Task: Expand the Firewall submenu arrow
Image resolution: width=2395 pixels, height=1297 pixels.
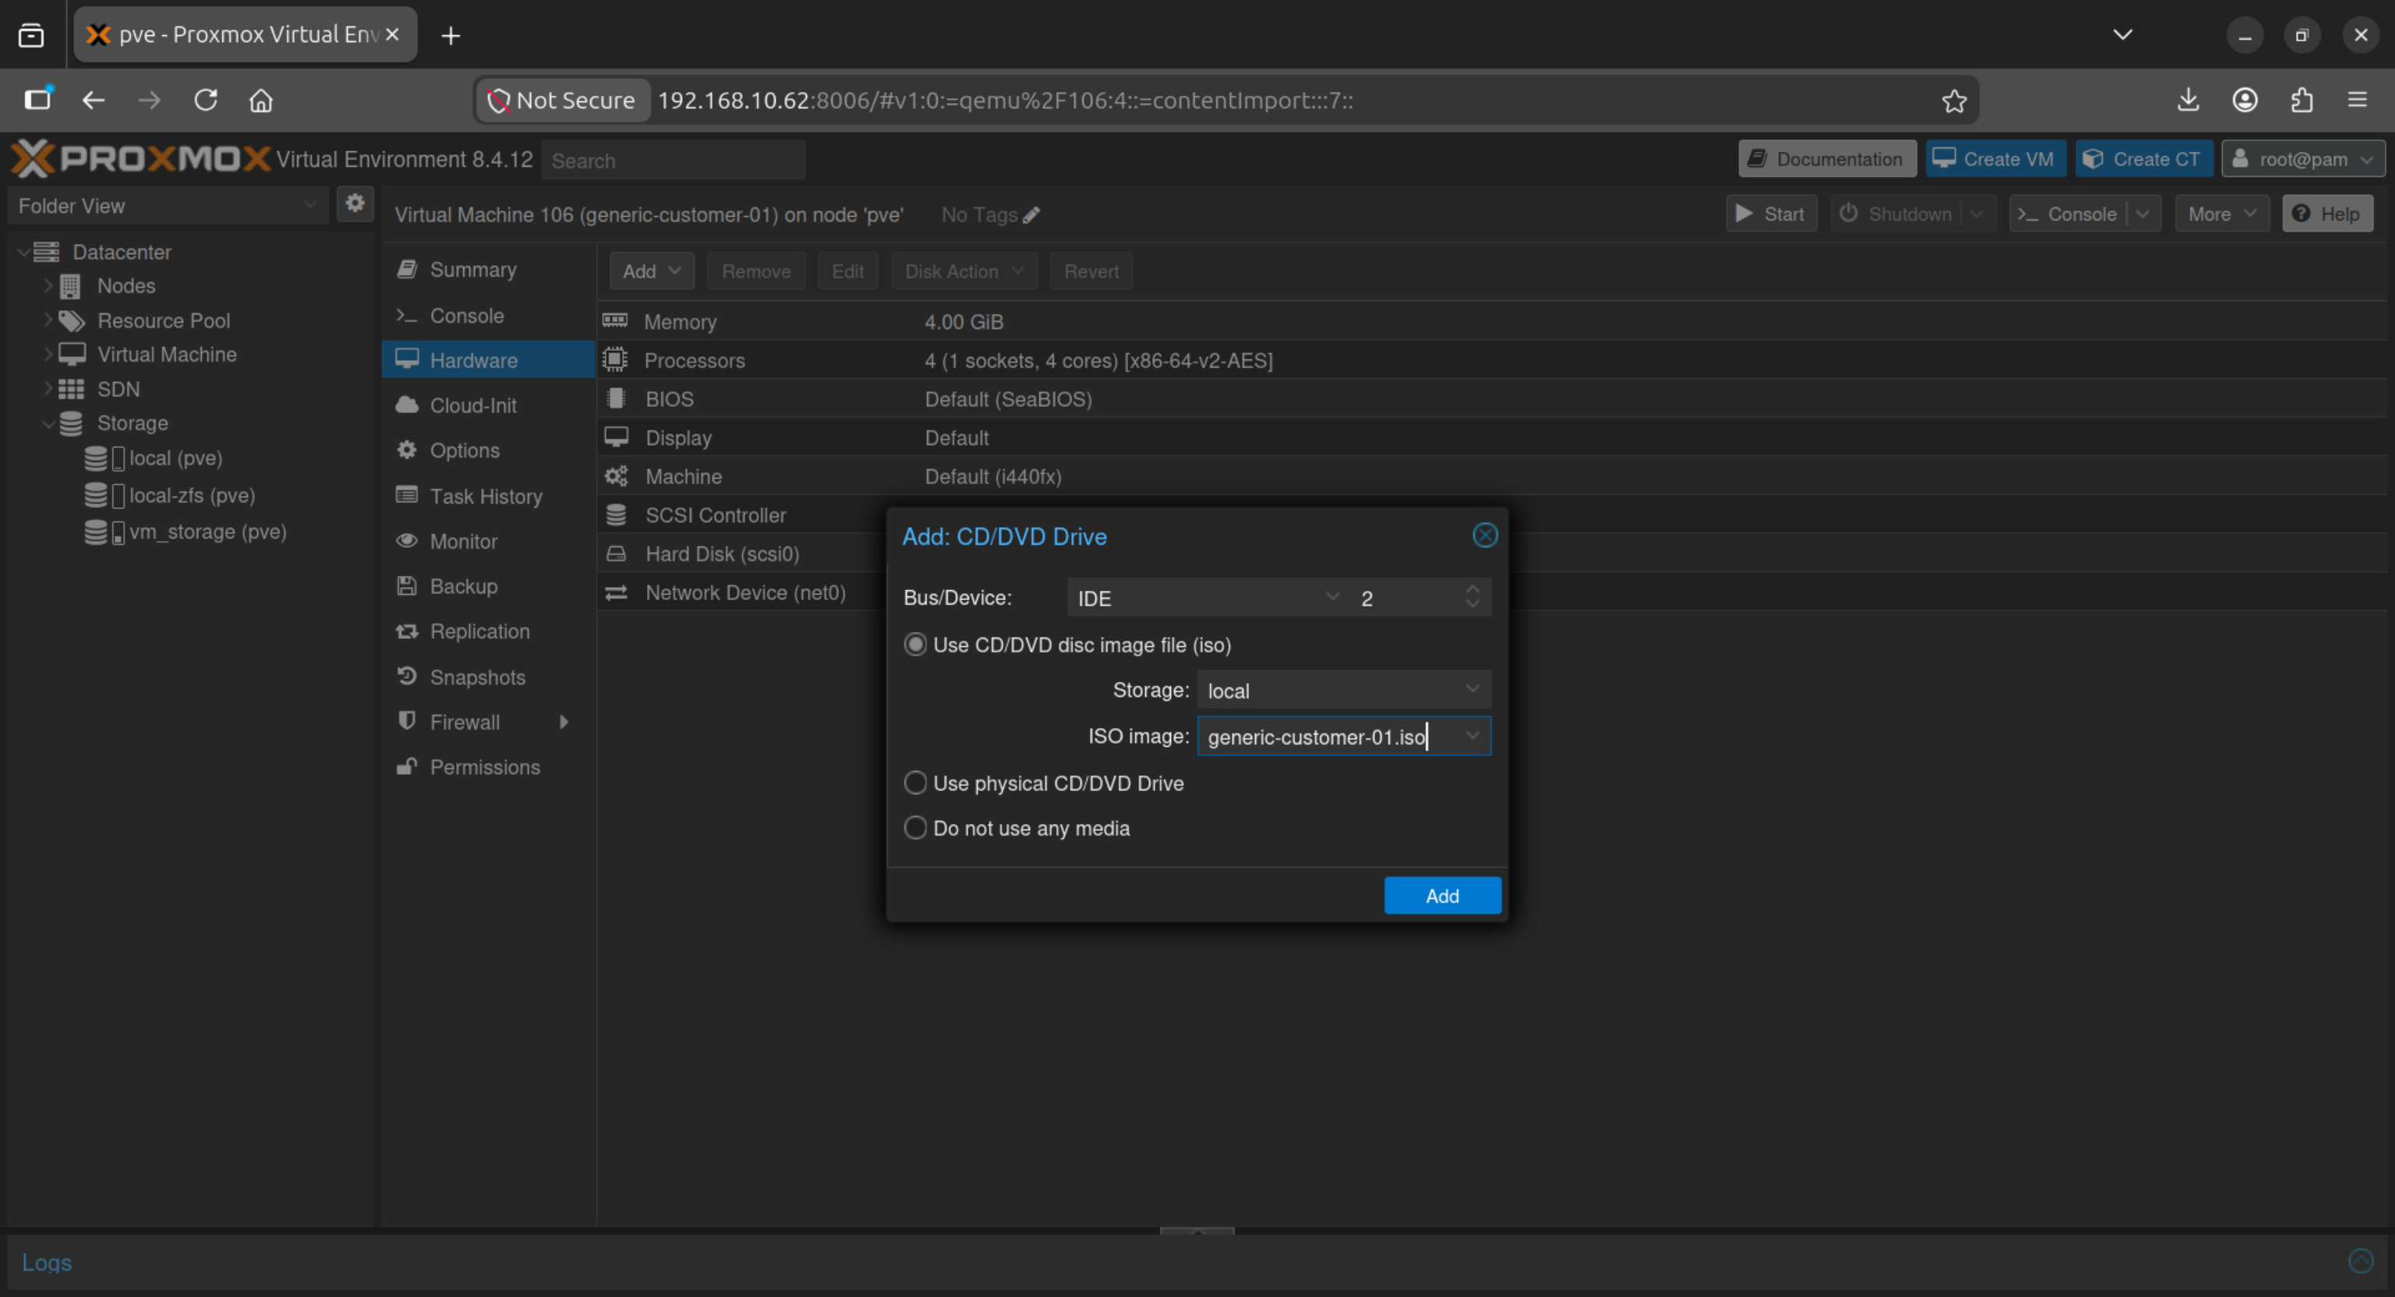Action: tap(564, 723)
